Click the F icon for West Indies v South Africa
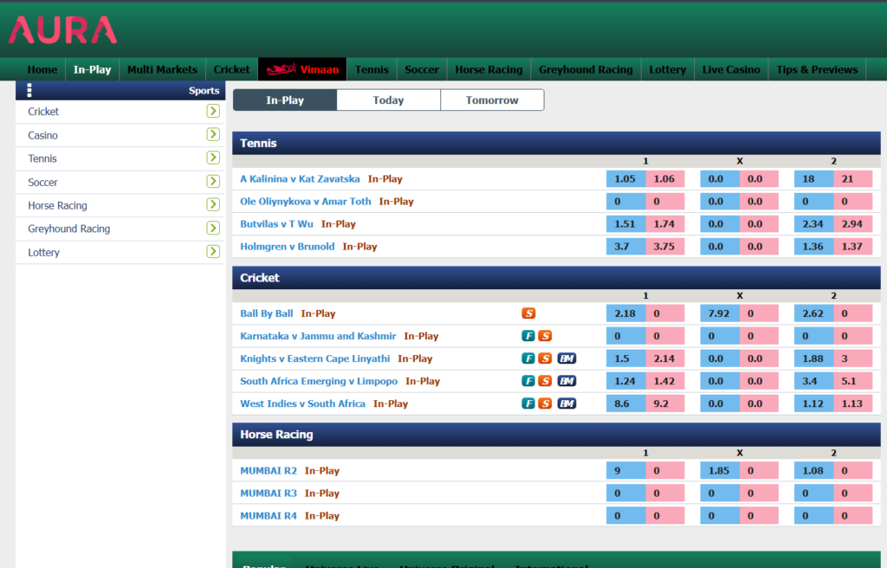Viewport: 887px width, 568px height. pyautogui.click(x=528, y=403)
